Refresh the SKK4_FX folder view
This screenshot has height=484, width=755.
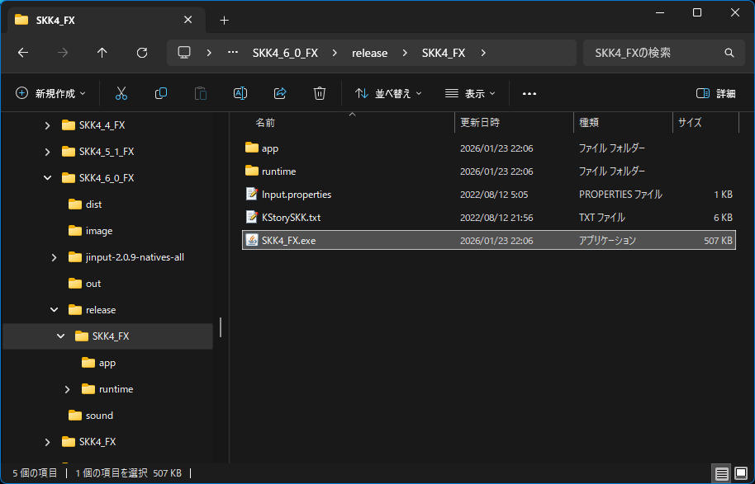click(141, 53)
